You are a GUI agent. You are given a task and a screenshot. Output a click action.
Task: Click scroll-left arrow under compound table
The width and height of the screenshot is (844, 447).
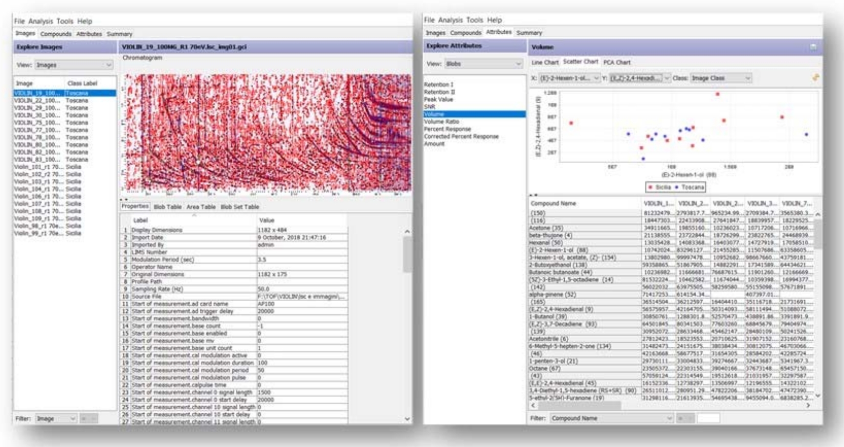coord(533,405)
